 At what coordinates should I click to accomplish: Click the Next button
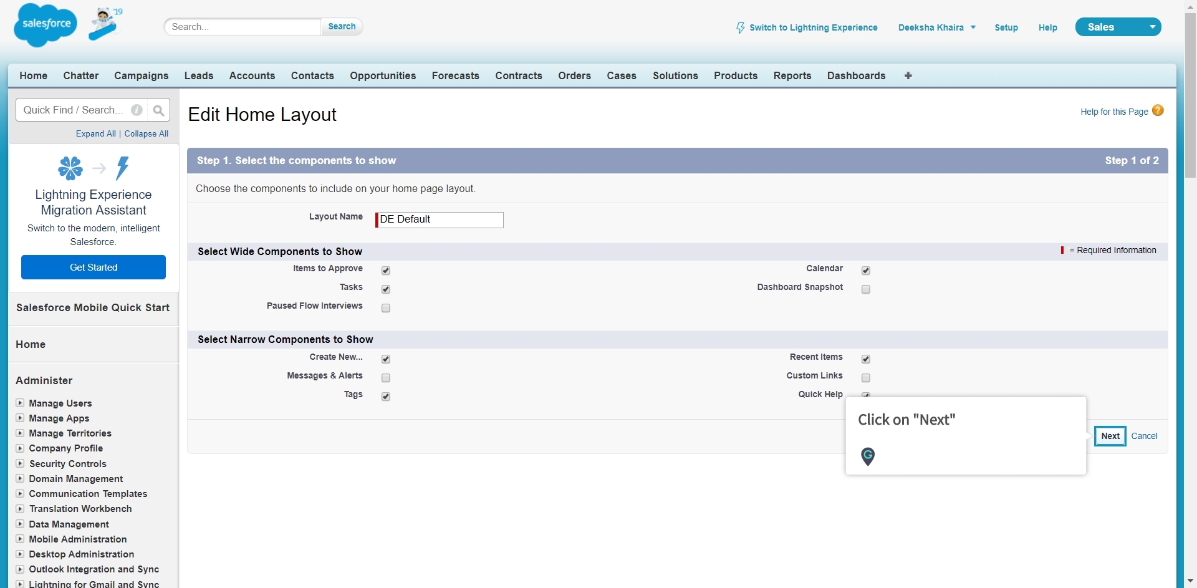coord(1110,436)
